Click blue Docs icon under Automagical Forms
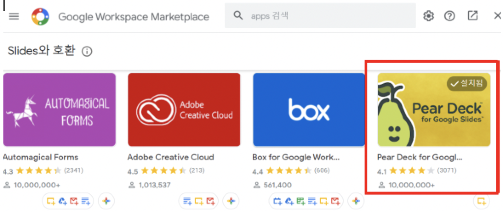The width and height of the screenshot is (503, 212). [85, 201]
